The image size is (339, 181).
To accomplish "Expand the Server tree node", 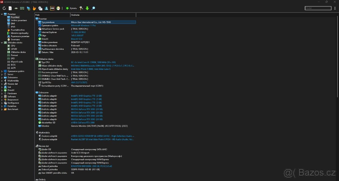I will [x=2, y=74].
